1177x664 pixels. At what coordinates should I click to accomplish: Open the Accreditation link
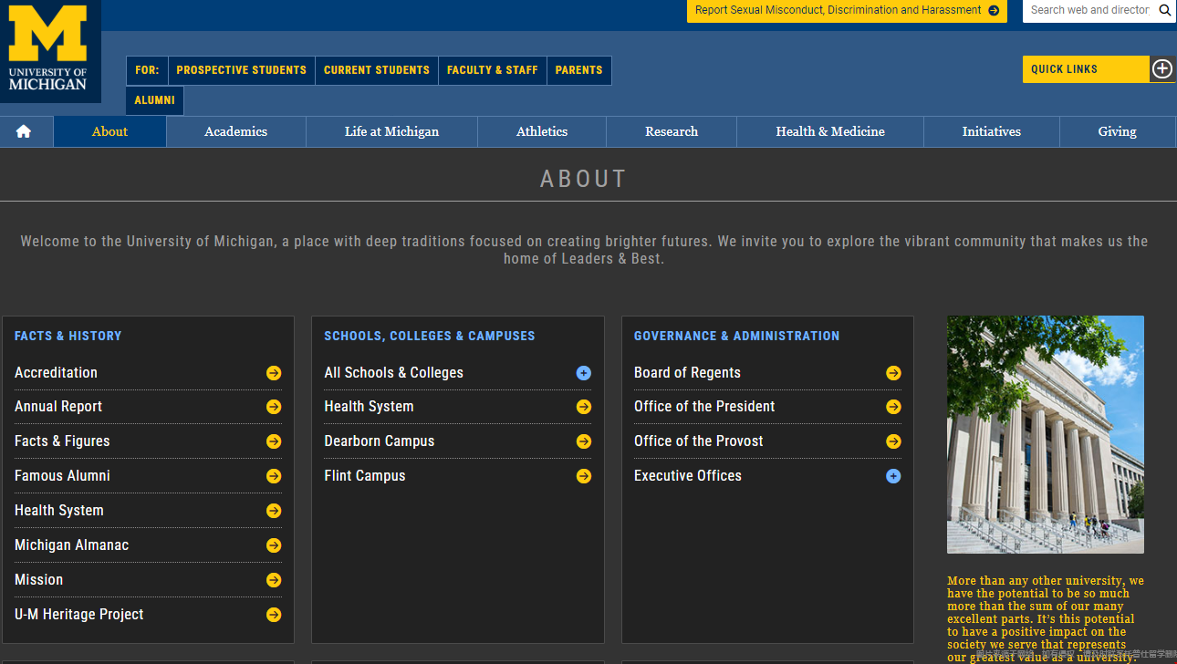(x=56, y=373)
